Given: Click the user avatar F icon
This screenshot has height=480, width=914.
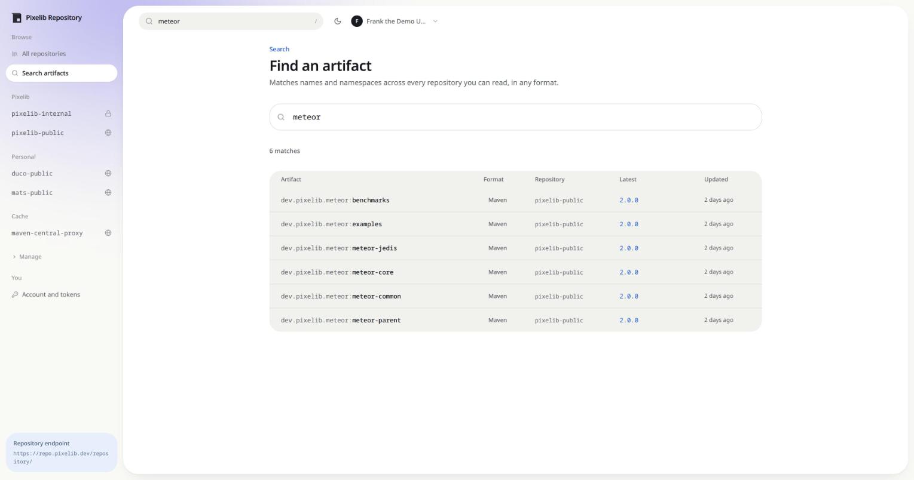Looking at the screenshot, I should [357, 21].
